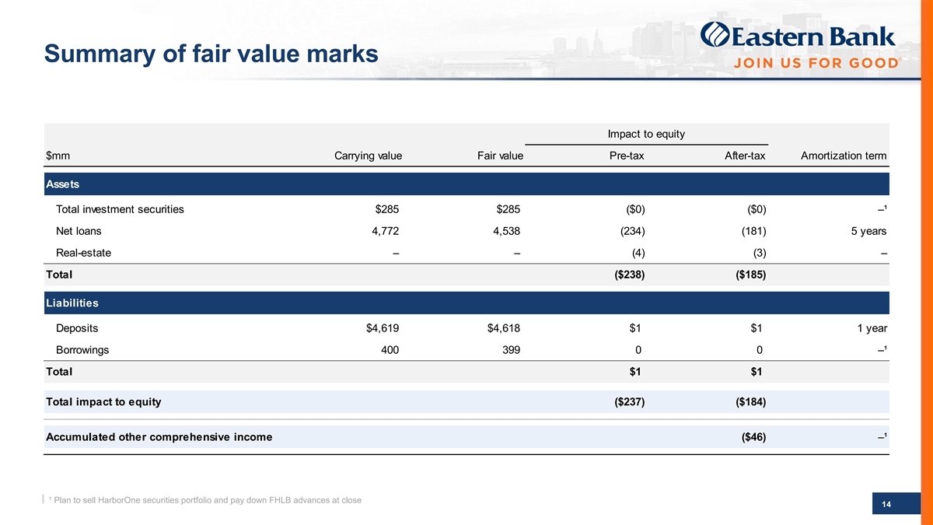
Task: Click the "Total impact to equity" row label
Action: tap(103, 402)
